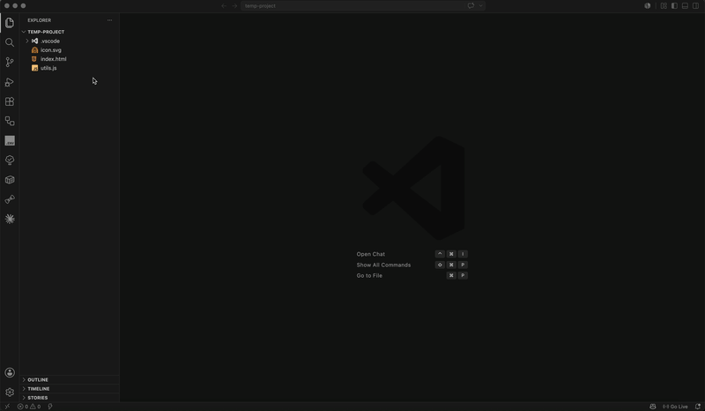The width and height of the screenshot is (705, 411).
Task: Click the cube-shaped activity bar icon
Action: click(10, 180)
